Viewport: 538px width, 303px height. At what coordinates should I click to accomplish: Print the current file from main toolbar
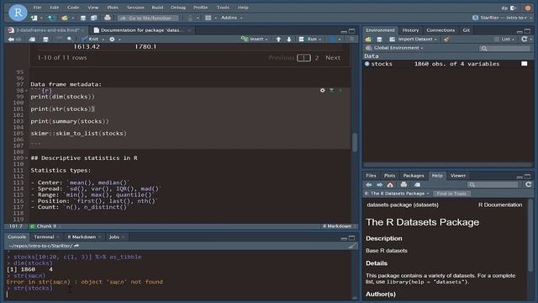[x=108, y=18]
